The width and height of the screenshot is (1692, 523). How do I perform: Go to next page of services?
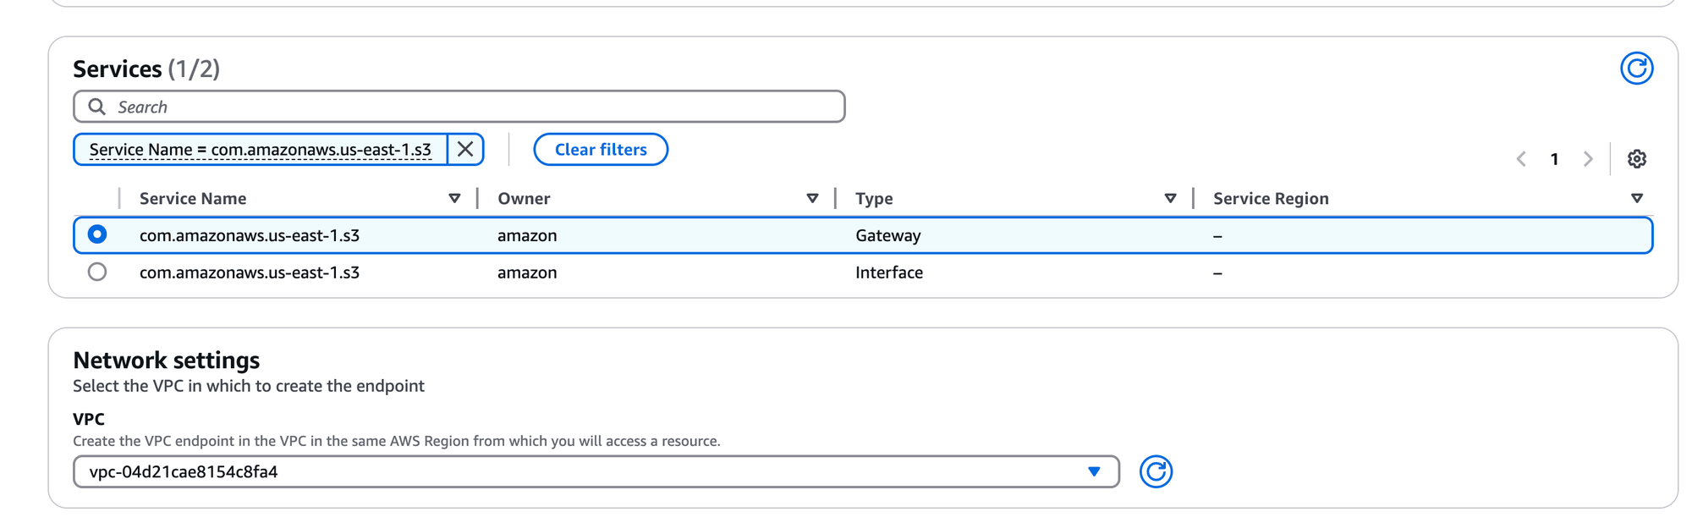tap(1588, 159)
